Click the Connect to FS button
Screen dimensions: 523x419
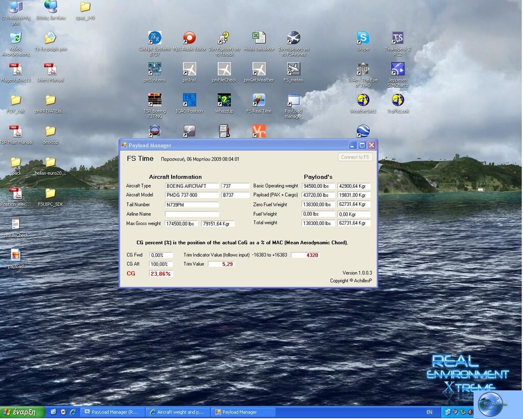(x=355, y=157)
